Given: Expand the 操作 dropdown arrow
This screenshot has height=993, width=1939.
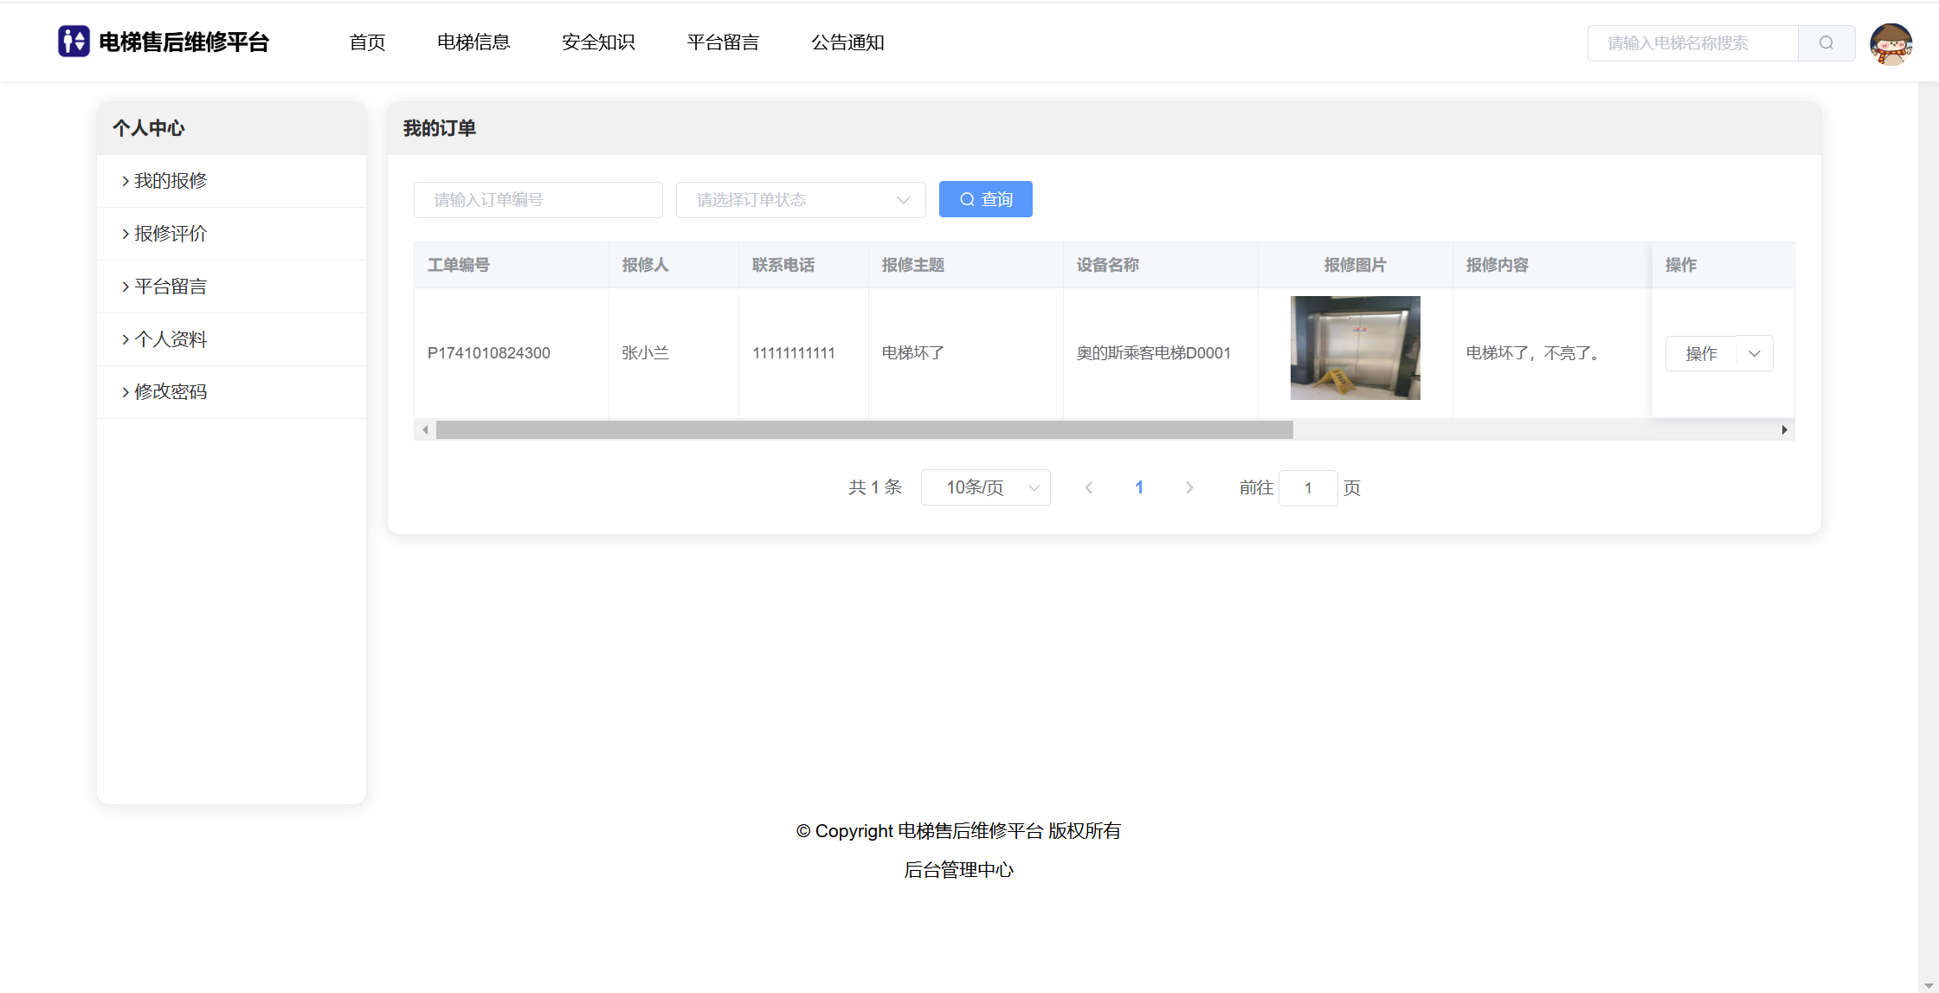Looking at the screenshot, I should coord(1755,353).
